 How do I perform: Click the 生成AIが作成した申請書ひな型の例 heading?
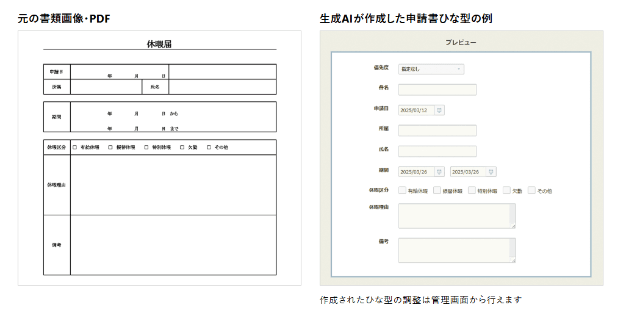click(x=406, y=19)
